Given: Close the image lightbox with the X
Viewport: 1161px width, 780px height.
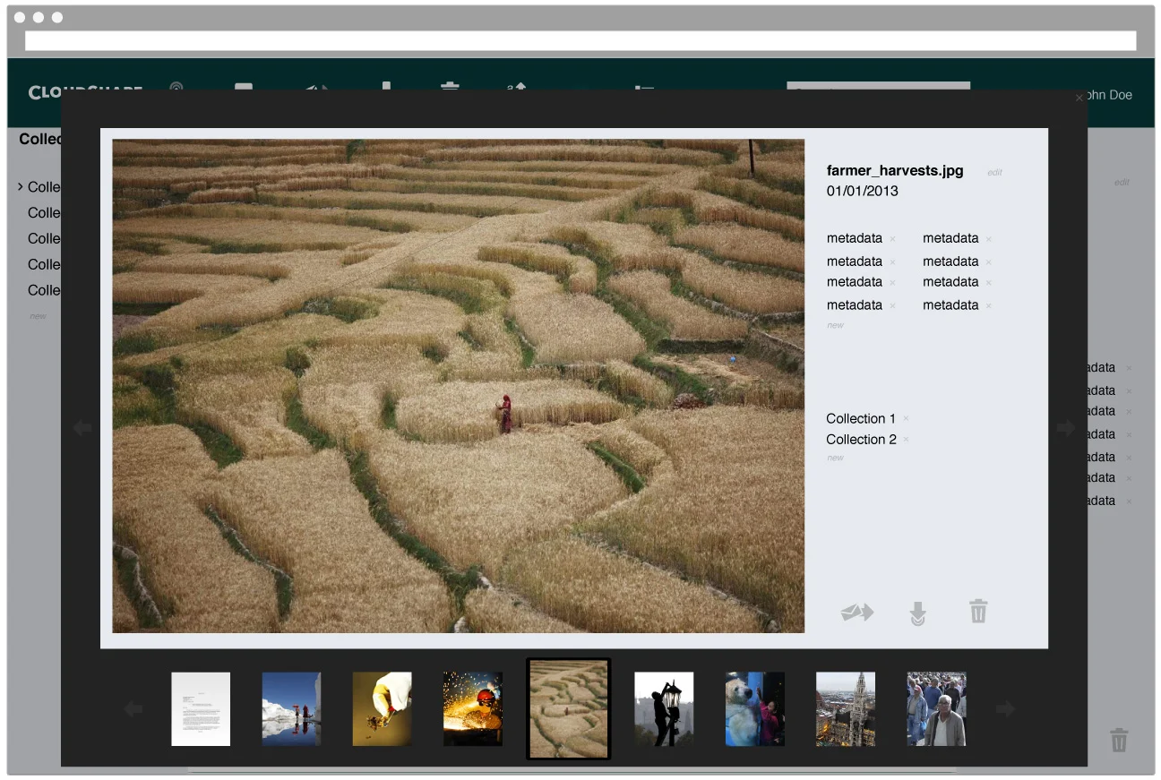Looking at the screenshot, I should coord(1079,99).
